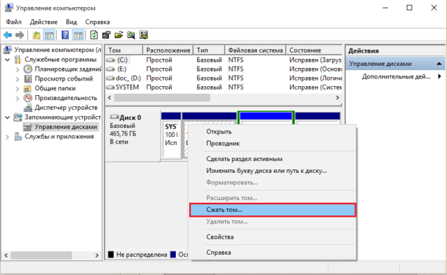Image resolution: width=447 pixels, height=275 pixels.
Task: Expand the Производительность node
Action: [17, 98]
